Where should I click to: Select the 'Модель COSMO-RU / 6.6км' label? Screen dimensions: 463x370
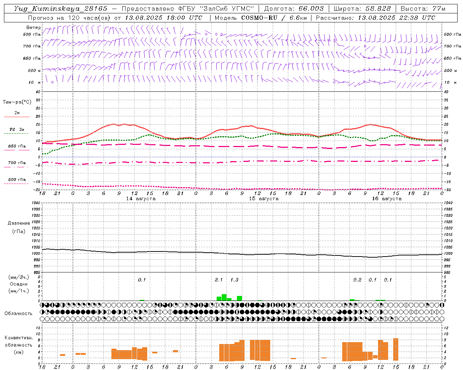(260, 18)
